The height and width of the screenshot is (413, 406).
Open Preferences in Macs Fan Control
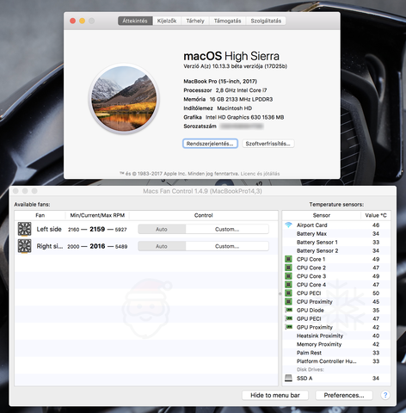tap(344, 395)
